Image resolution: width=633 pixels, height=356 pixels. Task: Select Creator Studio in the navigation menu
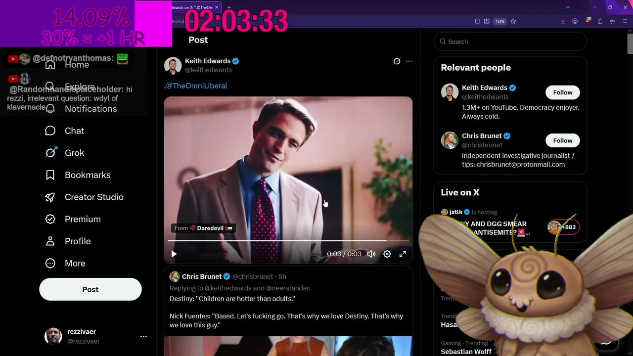coord(94,197)
